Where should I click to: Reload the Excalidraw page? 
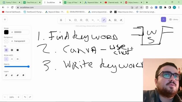(x=12, y=7)
